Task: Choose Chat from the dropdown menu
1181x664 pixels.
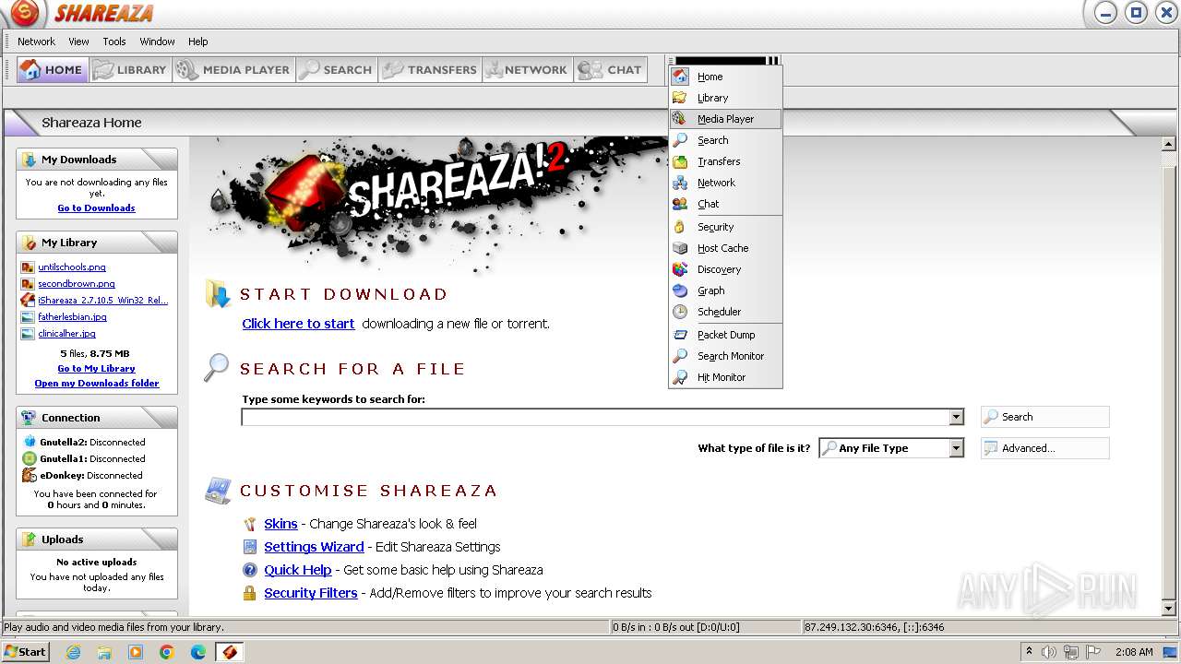Action: tap(725, 204)
